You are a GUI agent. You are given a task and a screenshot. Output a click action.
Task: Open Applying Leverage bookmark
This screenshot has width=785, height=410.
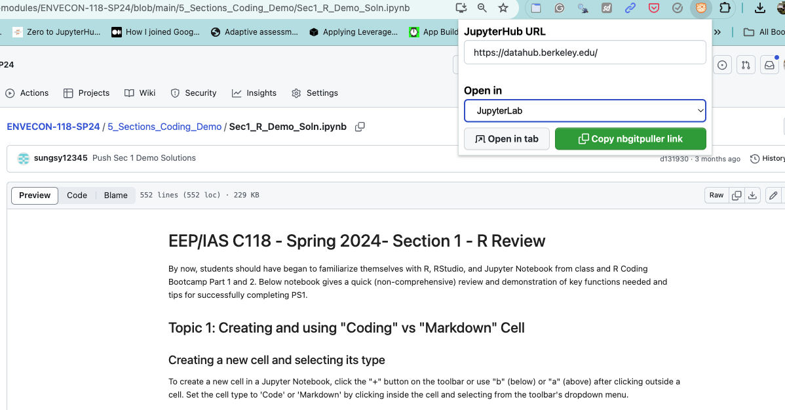click(x=353, y=31)
